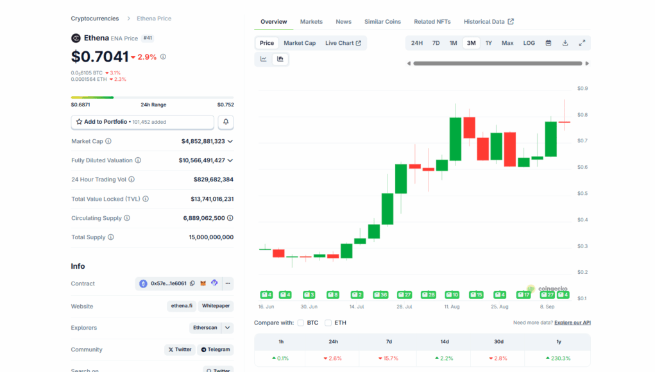Open price change info icon next to 2.9%
Image resolution: width=655 pixels, height=372 pixels.
pyautogui.click(x=163, y=57)
